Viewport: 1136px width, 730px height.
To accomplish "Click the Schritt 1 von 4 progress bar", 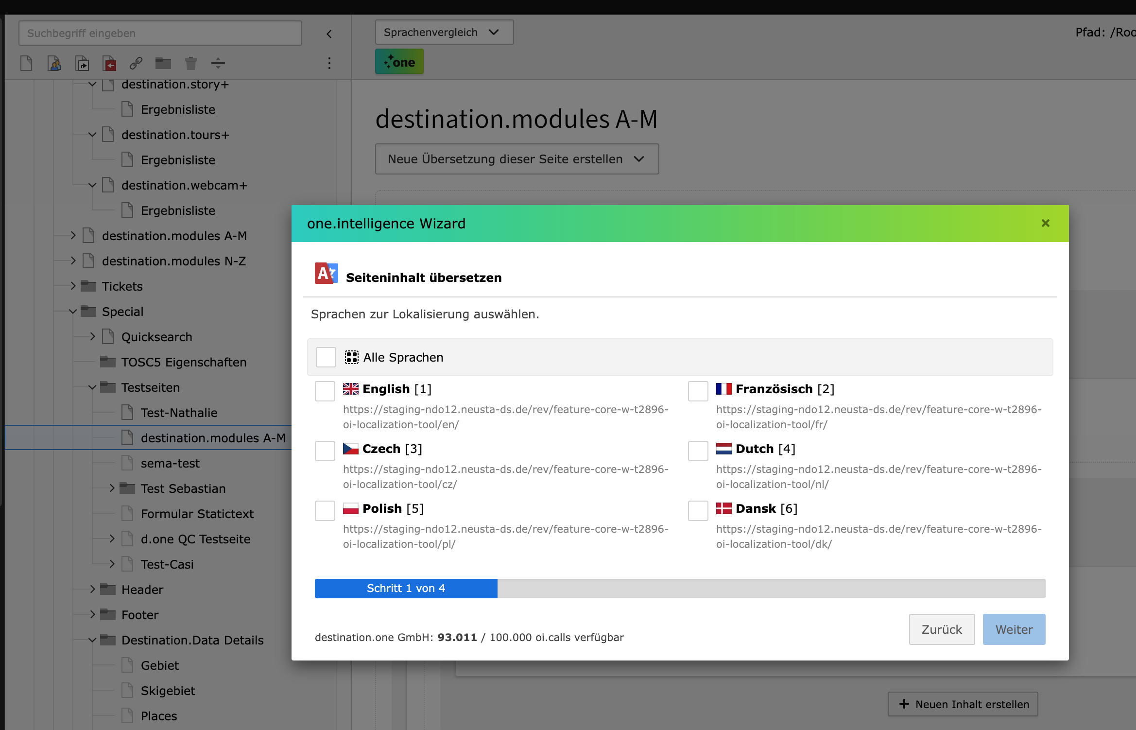I will pos(406,588).
